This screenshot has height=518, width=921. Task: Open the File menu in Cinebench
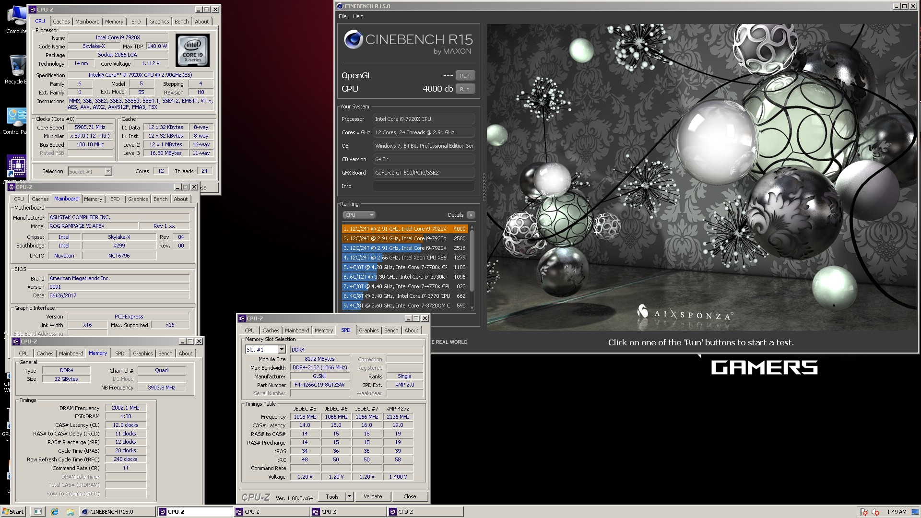point(342,16)
